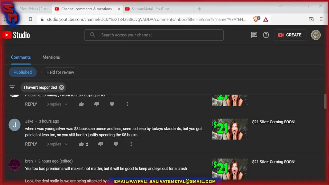Viewport: 329px width, 185px height.
Task: Open the "$21 Silver Coming SOON!" video on bren's row
Action: point(274,162)
